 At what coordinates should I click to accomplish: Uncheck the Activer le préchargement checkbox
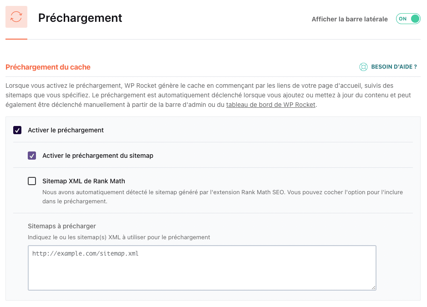coord(17,130)
